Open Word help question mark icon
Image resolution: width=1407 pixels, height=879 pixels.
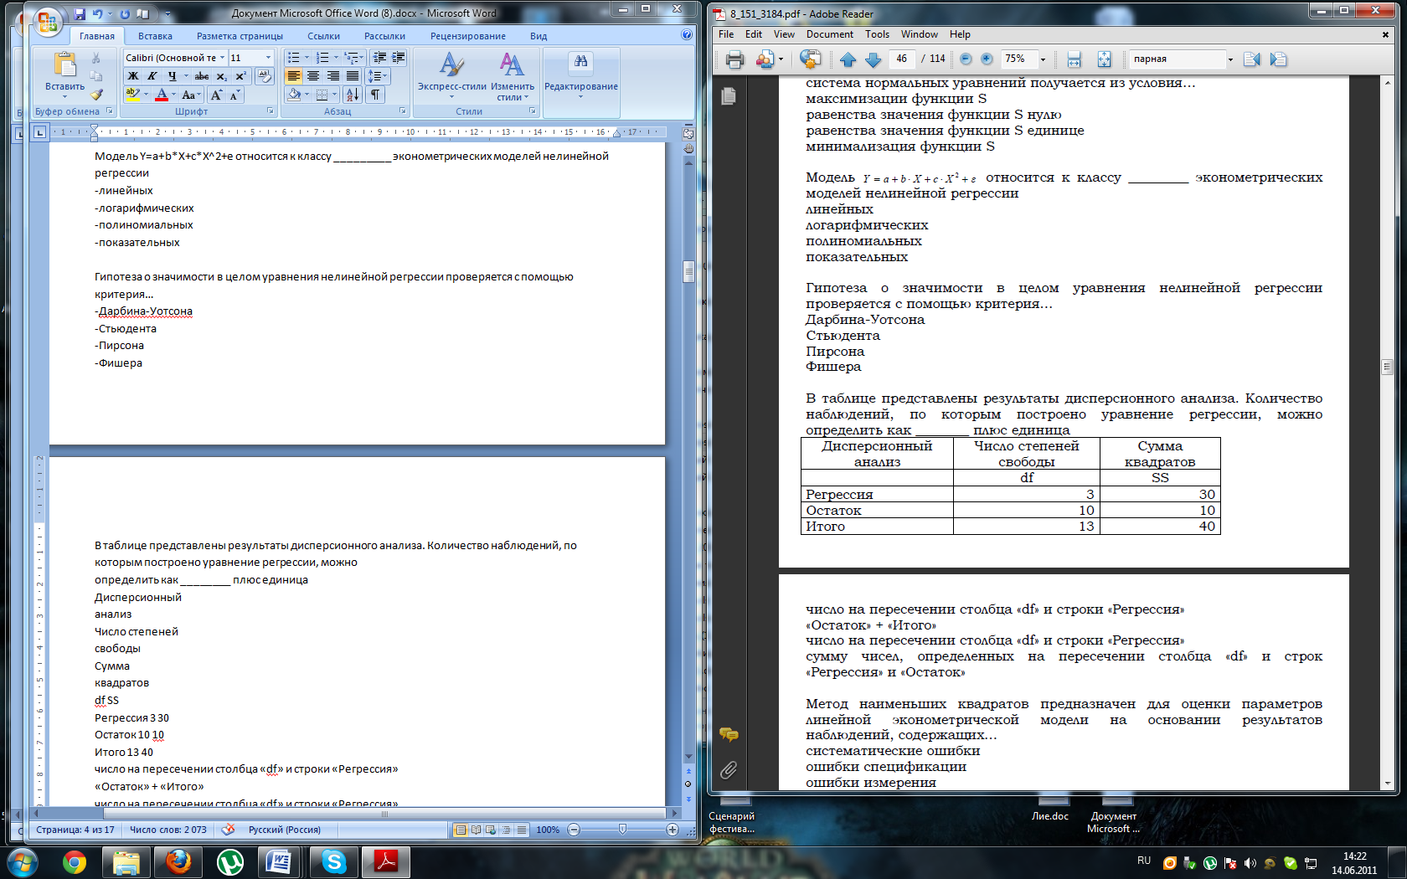tap(687, 35)
